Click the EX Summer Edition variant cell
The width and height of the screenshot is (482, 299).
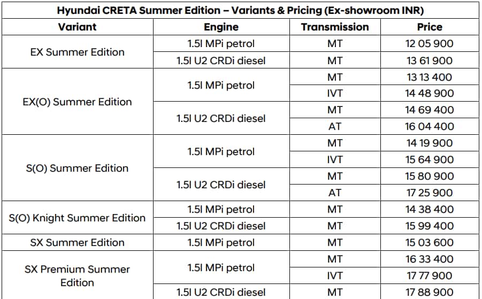coord(77,52)
